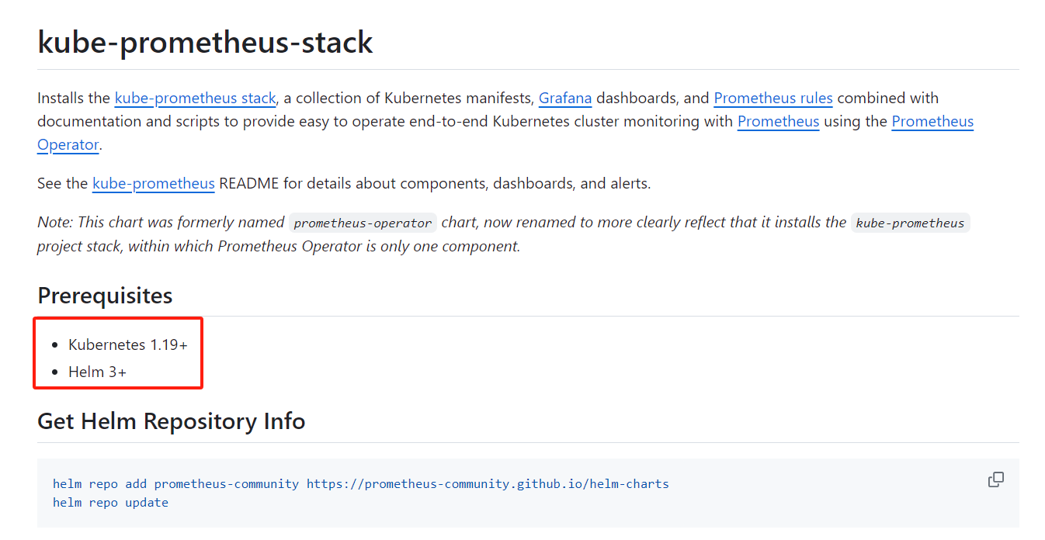Open the Prometheus link before 'using the'

[x=778, y=122]
